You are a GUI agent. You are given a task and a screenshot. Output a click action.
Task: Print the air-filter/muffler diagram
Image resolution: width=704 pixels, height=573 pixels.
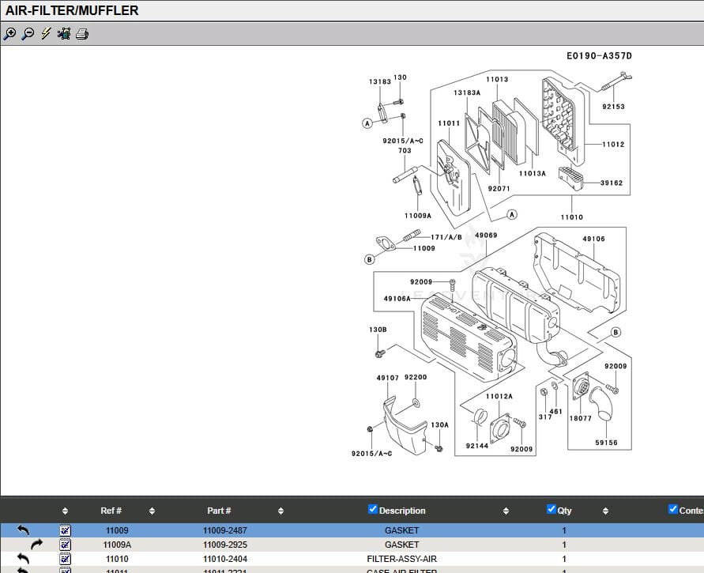pyautogui.click(x=82, y=34)
